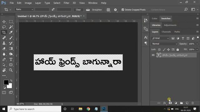Open the Edit Toolbar ellipsis
Screen dimensions: 200x112
click(4, 76)
